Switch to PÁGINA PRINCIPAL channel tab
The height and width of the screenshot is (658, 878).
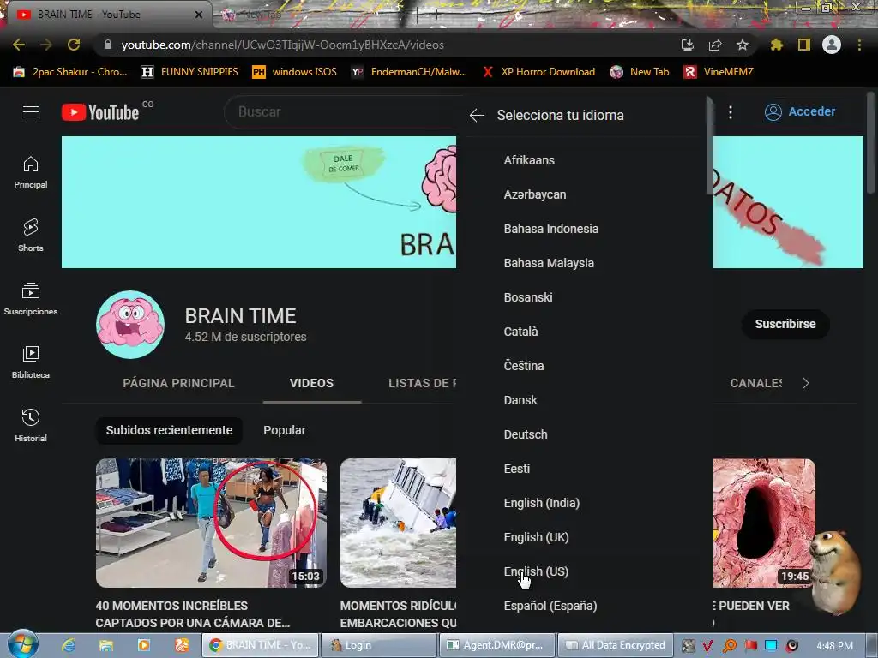click(x=178, y=383)
